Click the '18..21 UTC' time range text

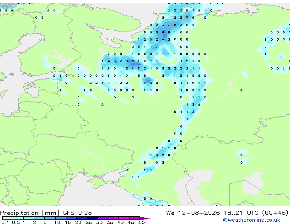click(242, 213)
